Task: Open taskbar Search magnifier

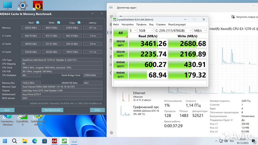Action: pos(14,141)
